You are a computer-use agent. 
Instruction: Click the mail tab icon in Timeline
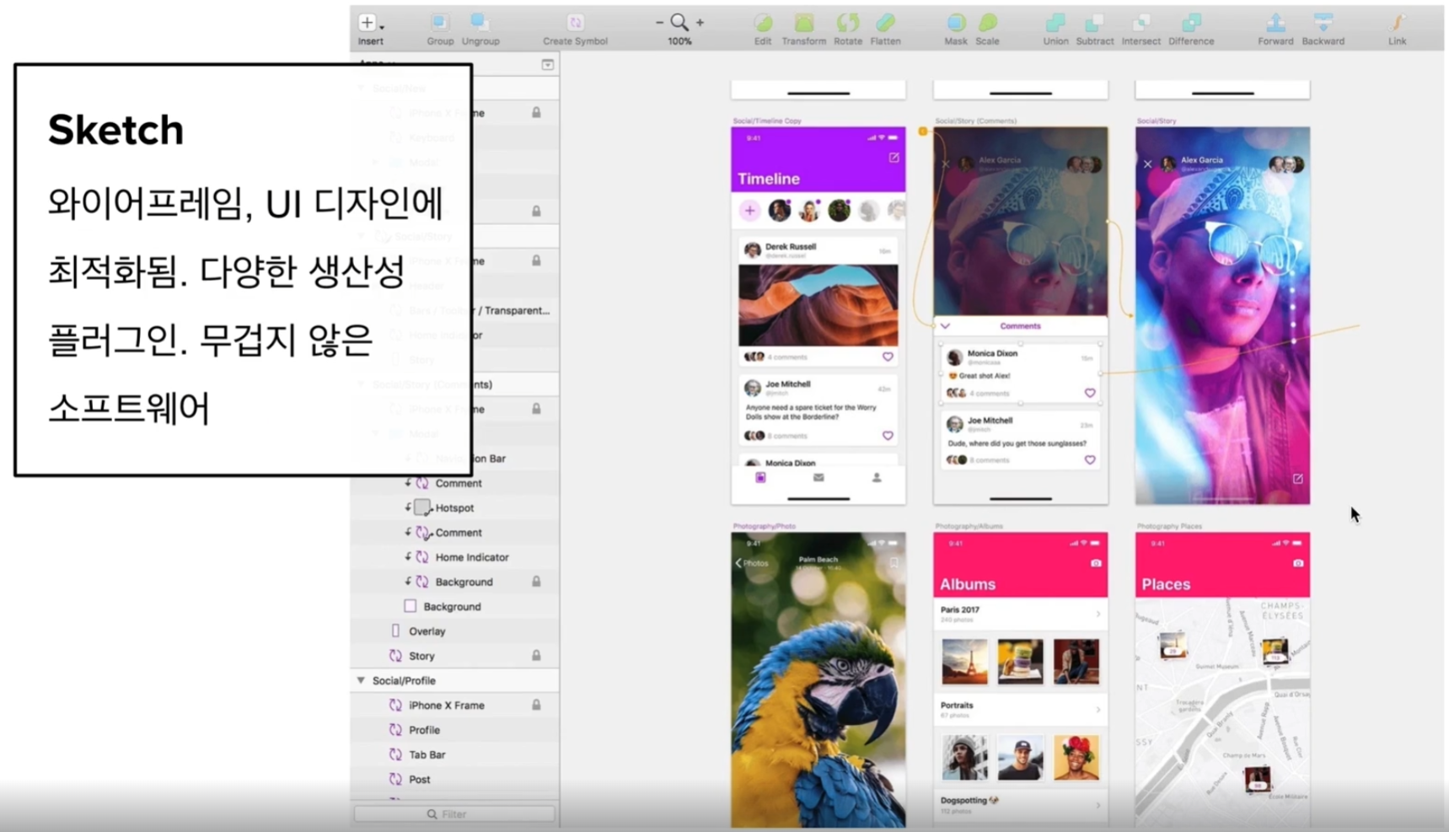click(818, 478)
